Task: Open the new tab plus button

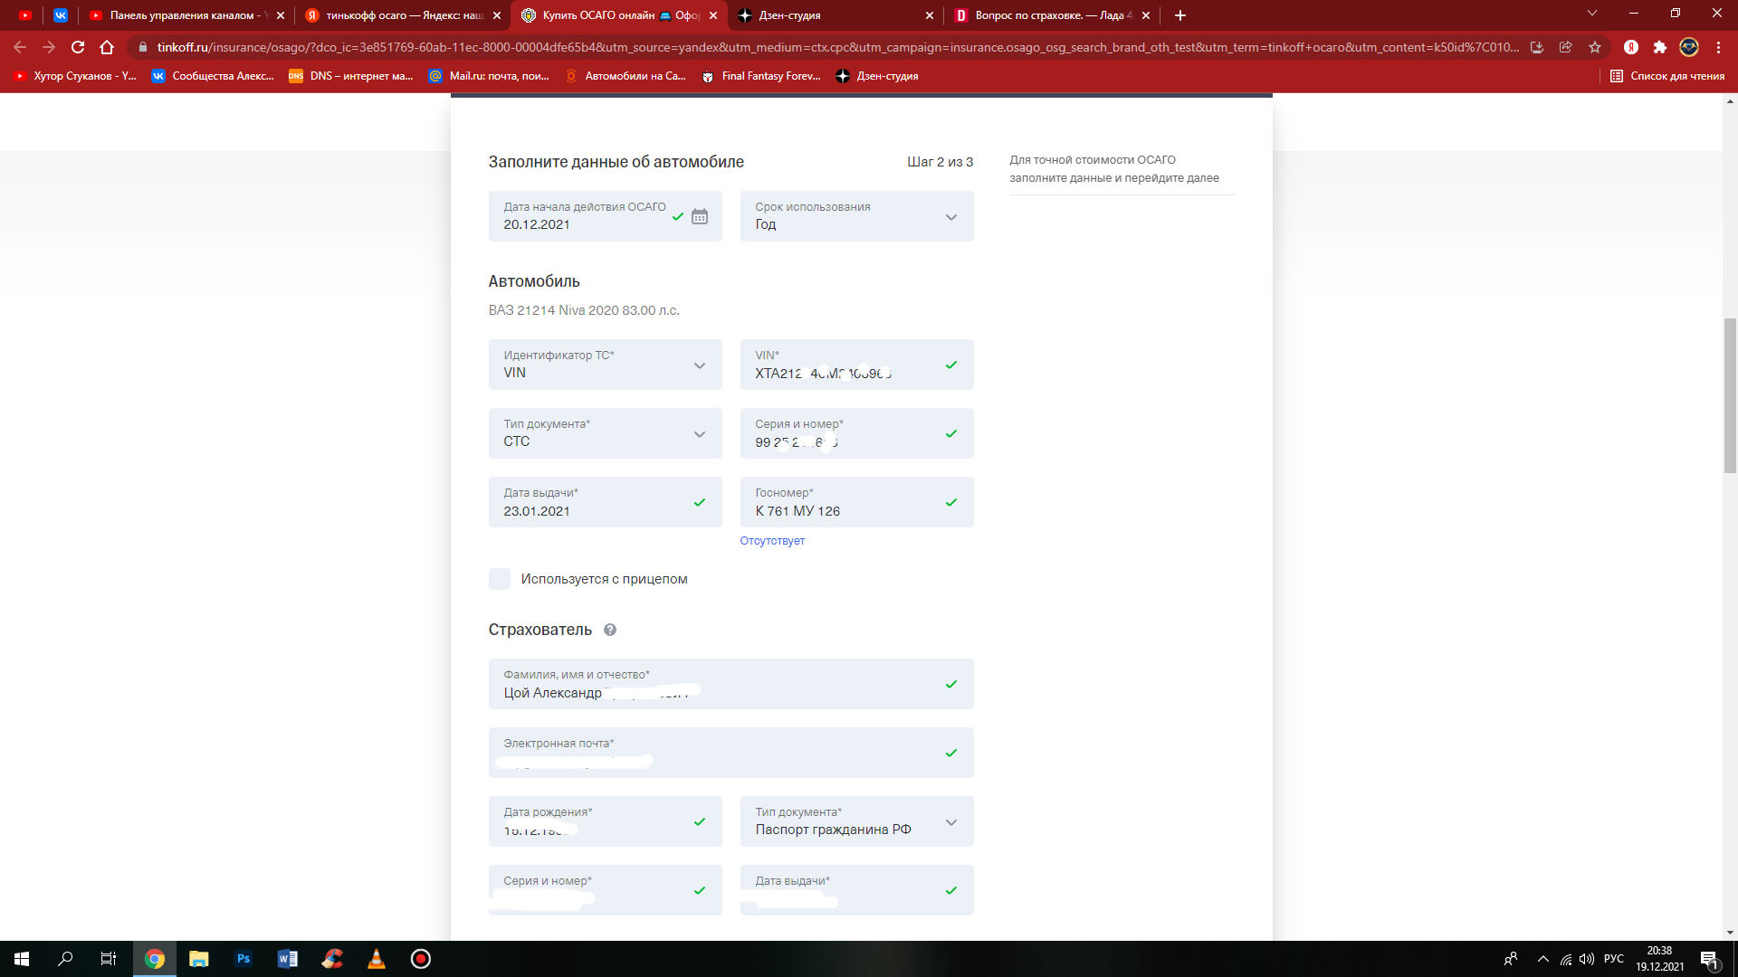Action: (1179, 15)
